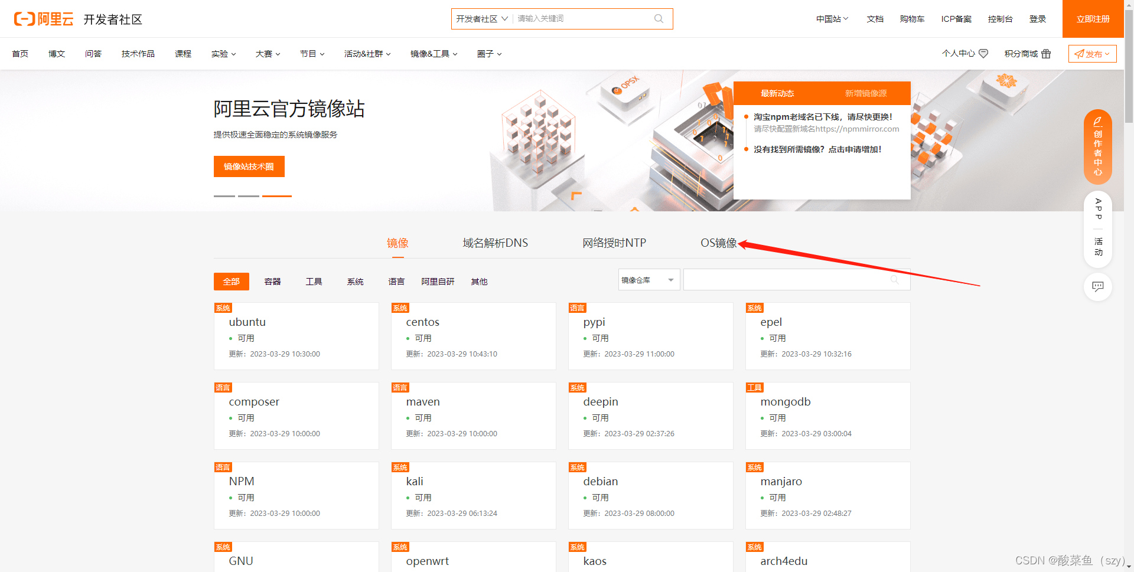Open the 控制台 link
The width and height of the screenshot is (1134, 572).
coord(1000,19)
